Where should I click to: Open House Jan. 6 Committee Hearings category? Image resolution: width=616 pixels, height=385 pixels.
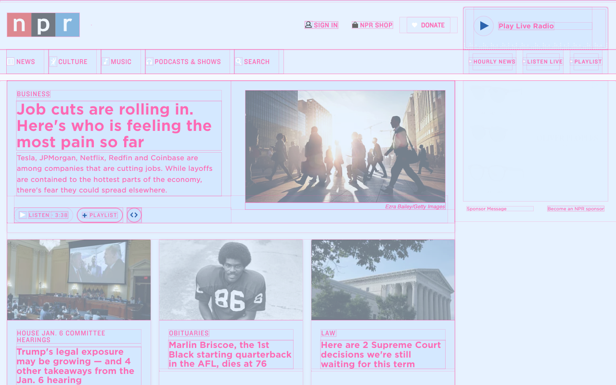click(x=61, y=336)
